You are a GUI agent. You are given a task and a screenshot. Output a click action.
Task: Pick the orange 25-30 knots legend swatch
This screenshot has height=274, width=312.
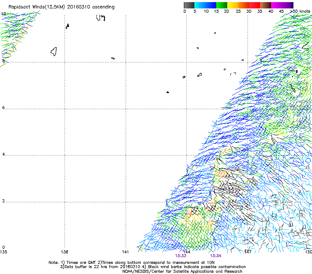tap(244, 5)
